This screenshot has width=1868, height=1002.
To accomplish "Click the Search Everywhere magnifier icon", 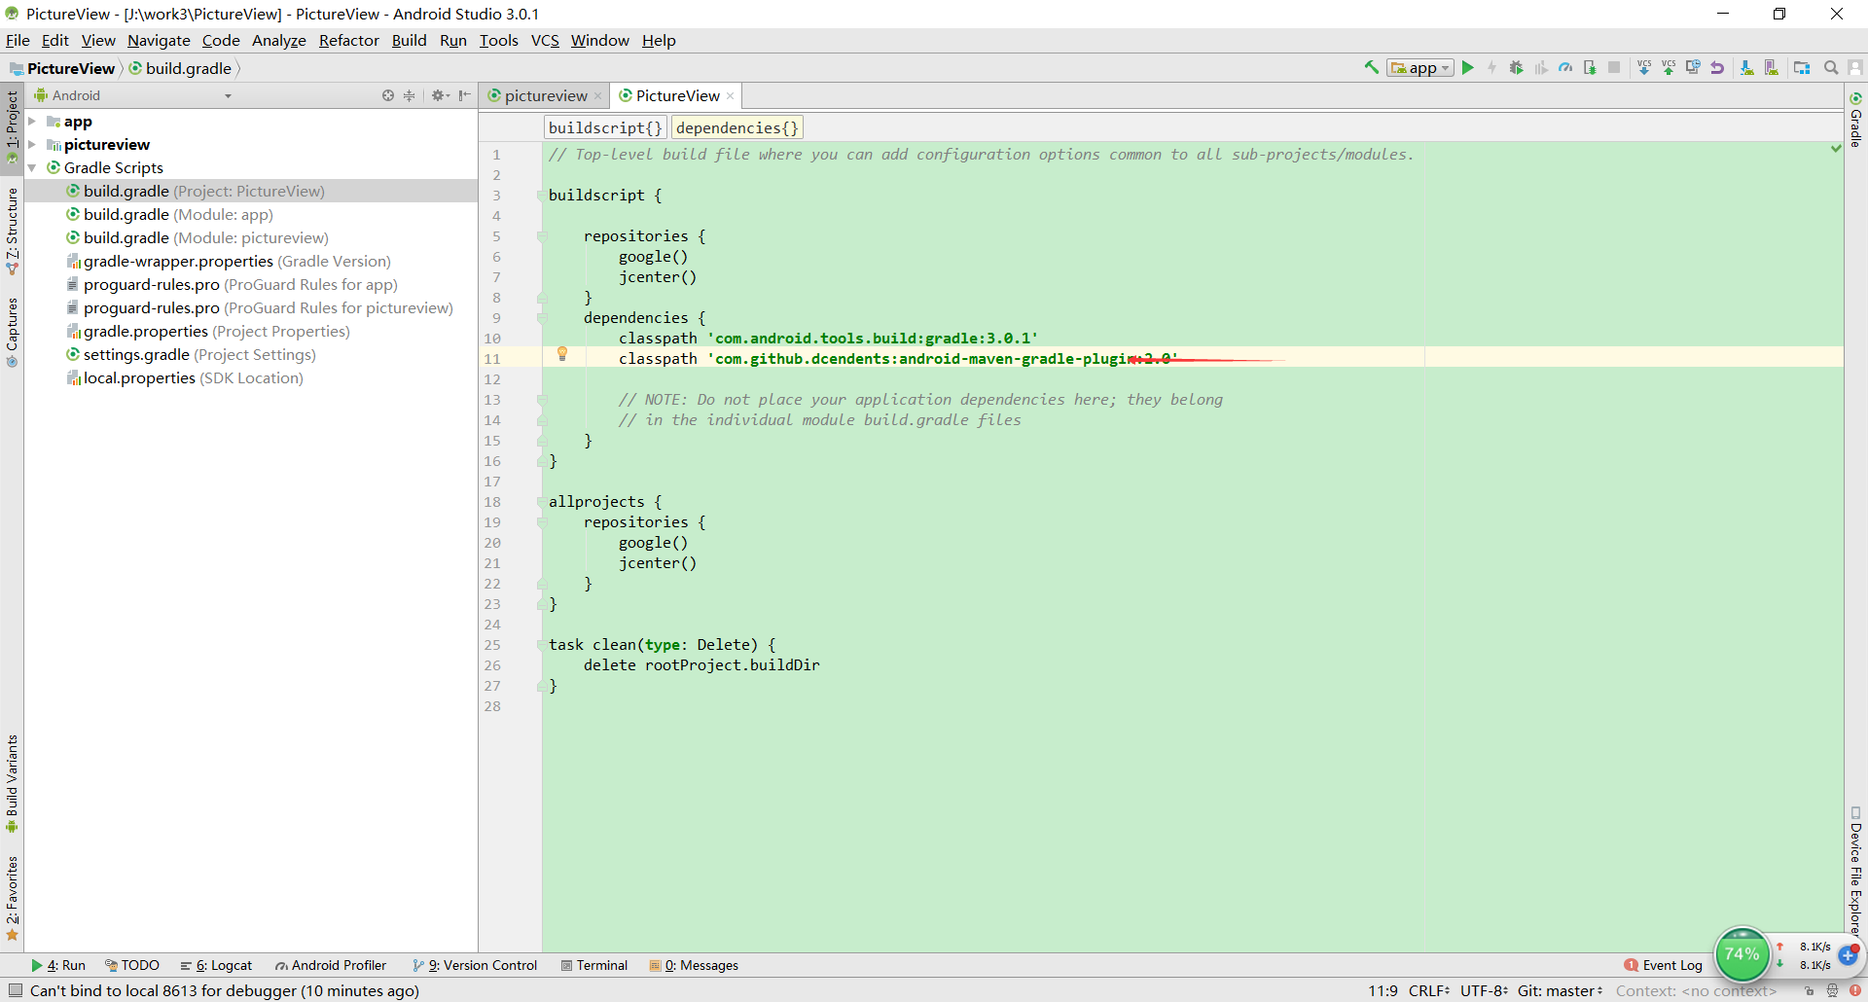I will tap(1831, 67).
